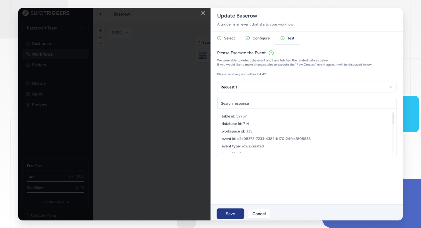Click the database id value 714
Image resolution: width=421 pixels, height=228 pixels.
pos(246,124)
